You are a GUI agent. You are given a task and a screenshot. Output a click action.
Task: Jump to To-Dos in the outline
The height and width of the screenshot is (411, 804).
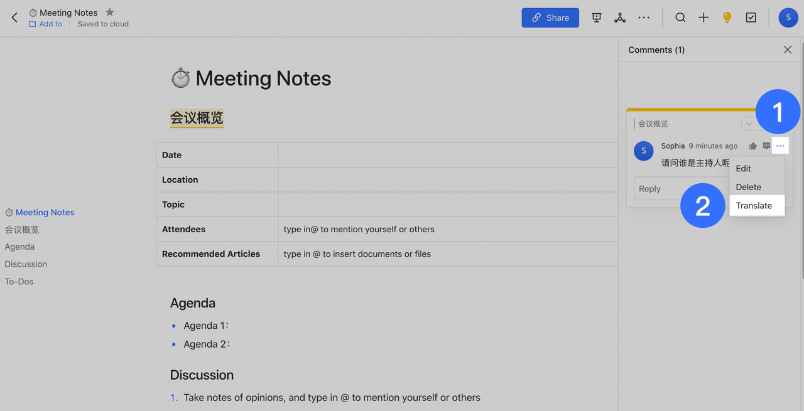[19, 281]
